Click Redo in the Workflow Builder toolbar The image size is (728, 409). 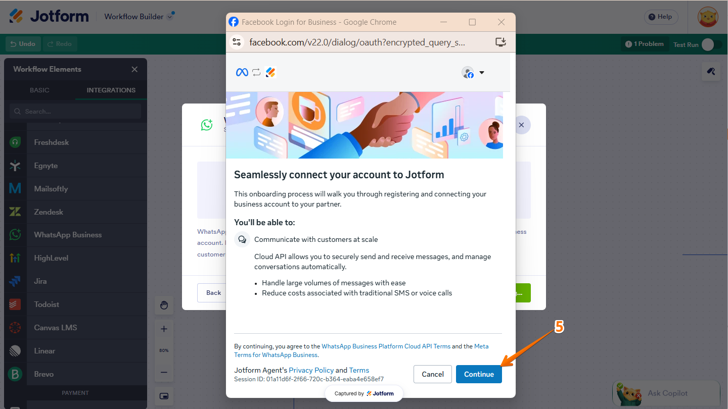tap(60, 44)
